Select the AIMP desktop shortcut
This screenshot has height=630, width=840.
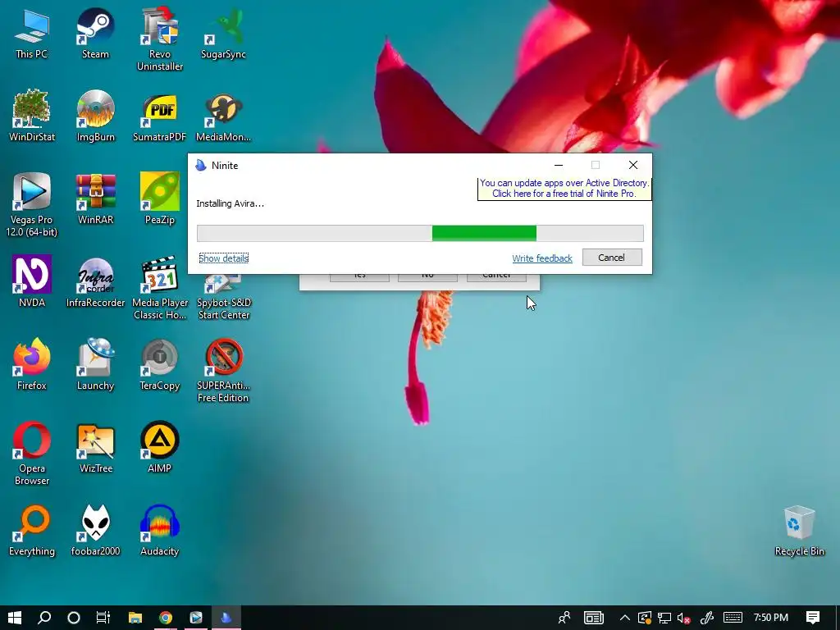tap(160, 448)
